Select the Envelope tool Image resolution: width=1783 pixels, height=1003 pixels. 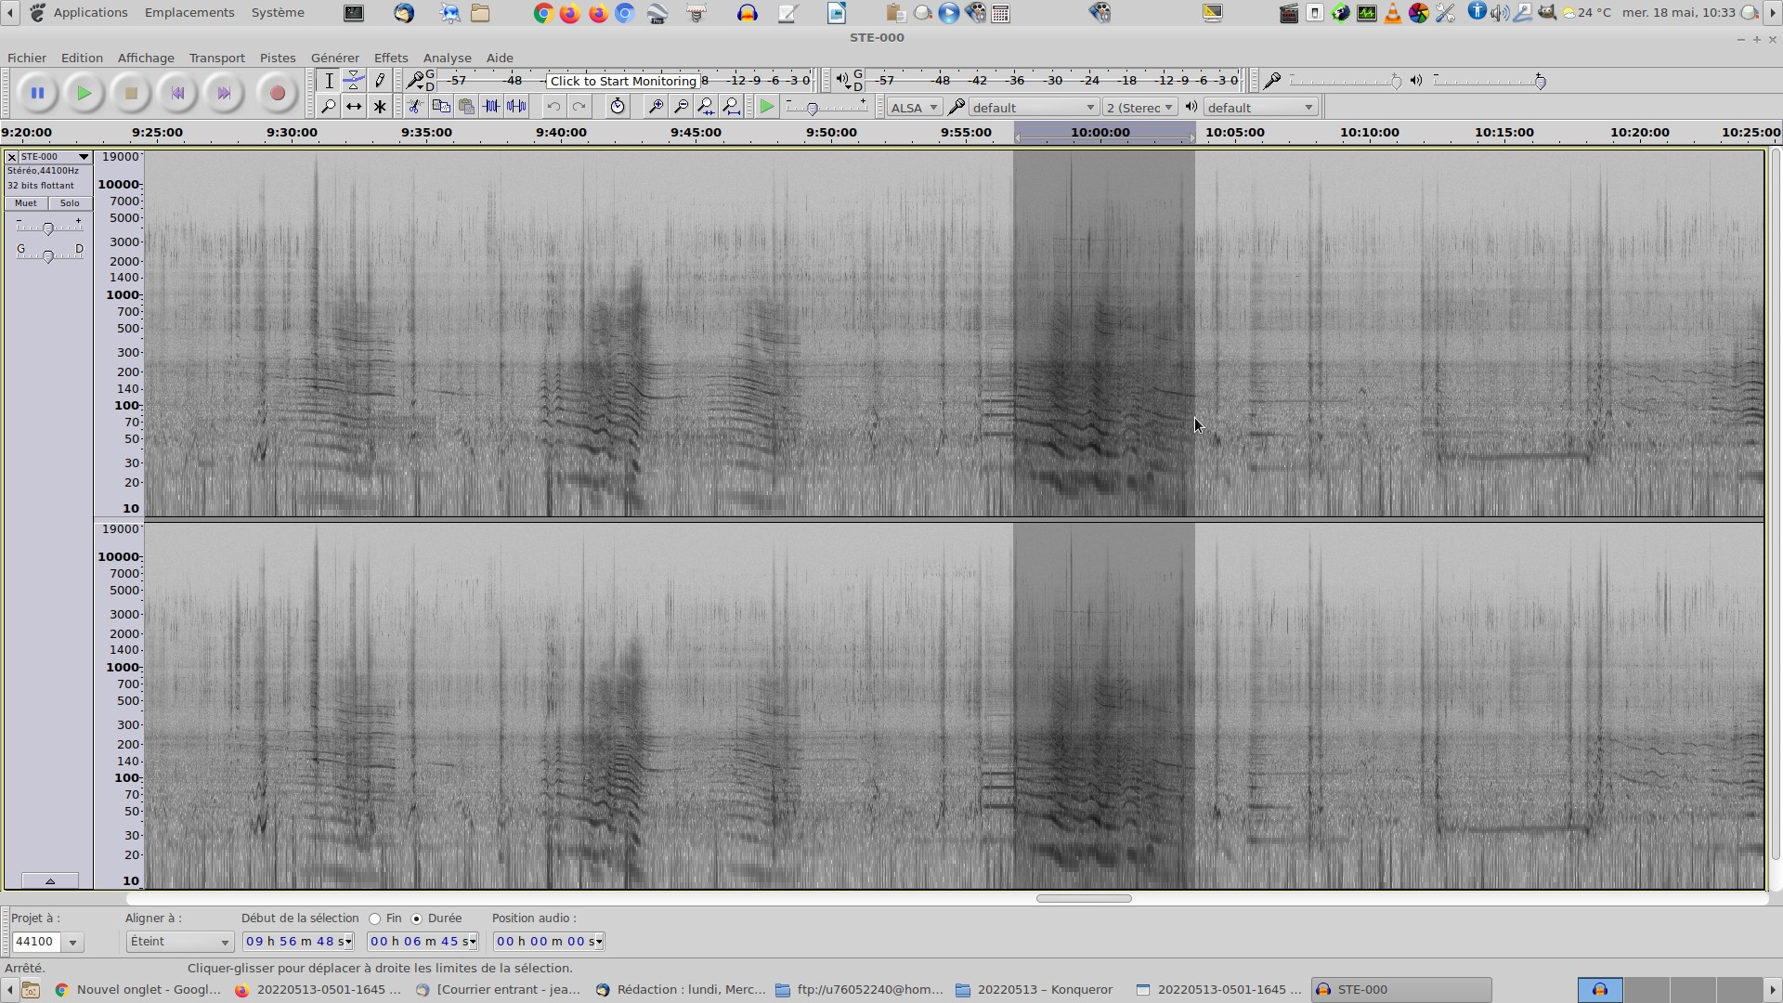tap(354, 81)
